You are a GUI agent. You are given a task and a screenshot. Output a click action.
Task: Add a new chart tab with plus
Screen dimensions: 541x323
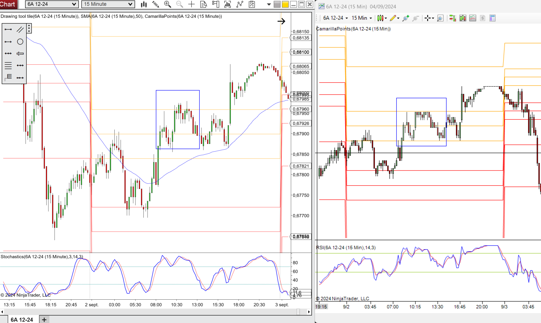pyautogui.click(x=44, y=320)
